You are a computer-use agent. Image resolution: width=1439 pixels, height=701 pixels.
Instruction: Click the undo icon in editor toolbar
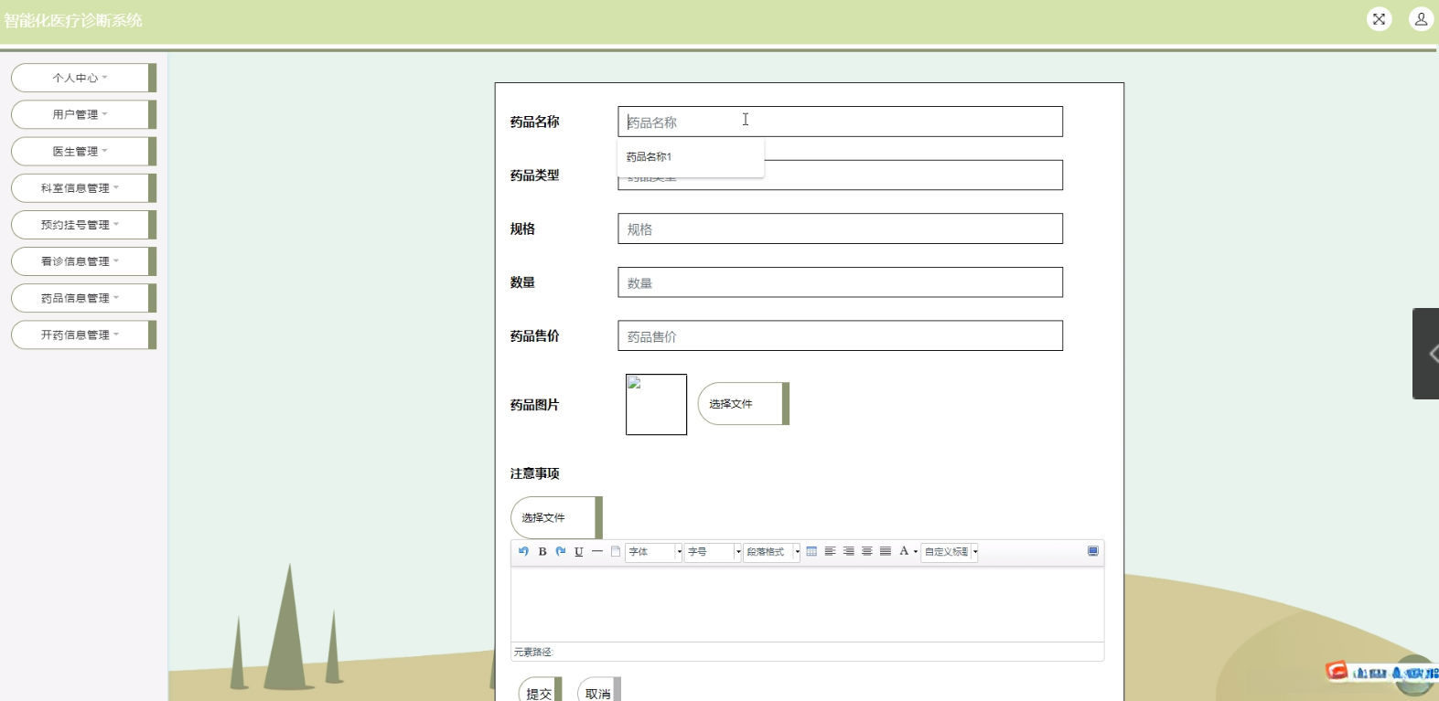(523, 551)
